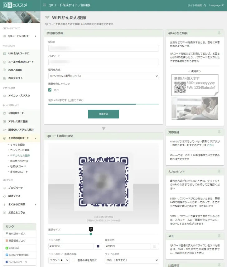This screenshot has height=267, width=227.
Task: Collapse the その他のQRコード submenu arrow
Action: click(x=36, y=138)
